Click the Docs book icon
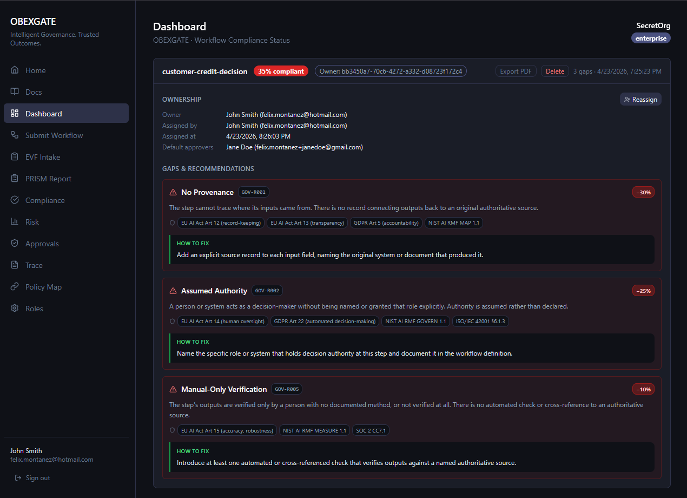The height and width of the screenshot is (498, 687). [15, 92]
